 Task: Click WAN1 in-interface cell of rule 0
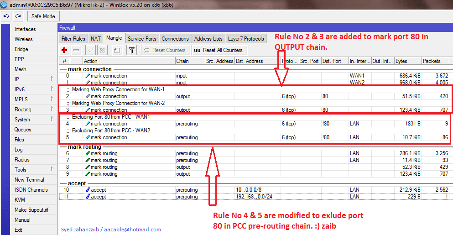point(360,76)
